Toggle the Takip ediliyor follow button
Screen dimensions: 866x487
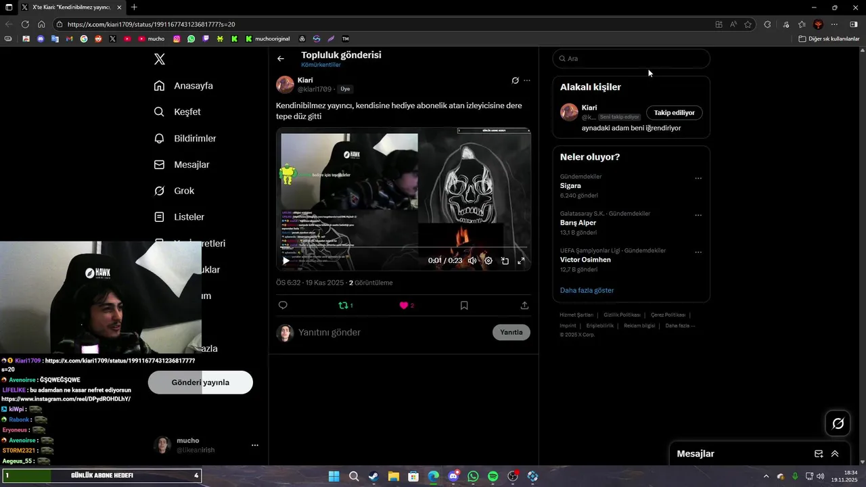(x=675, y=113)
